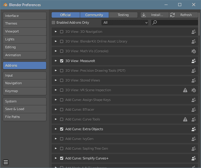Click the search magnifier icon
201x168 pixels.
point(155,23)
